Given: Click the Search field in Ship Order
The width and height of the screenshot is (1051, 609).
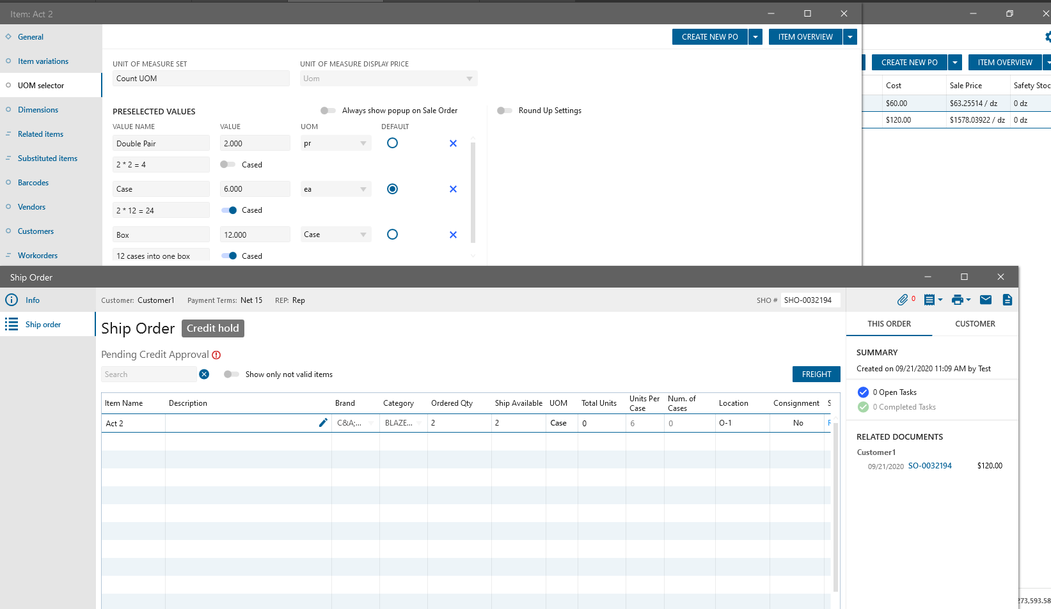Looking at the screenshot, I should click(148, 374).
